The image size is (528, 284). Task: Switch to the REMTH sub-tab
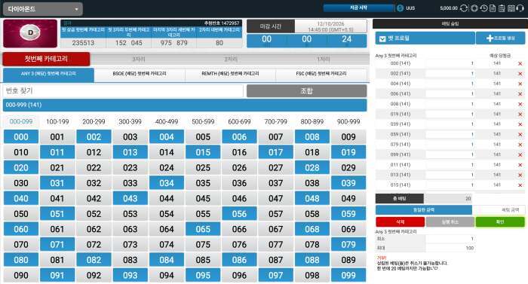230,75
